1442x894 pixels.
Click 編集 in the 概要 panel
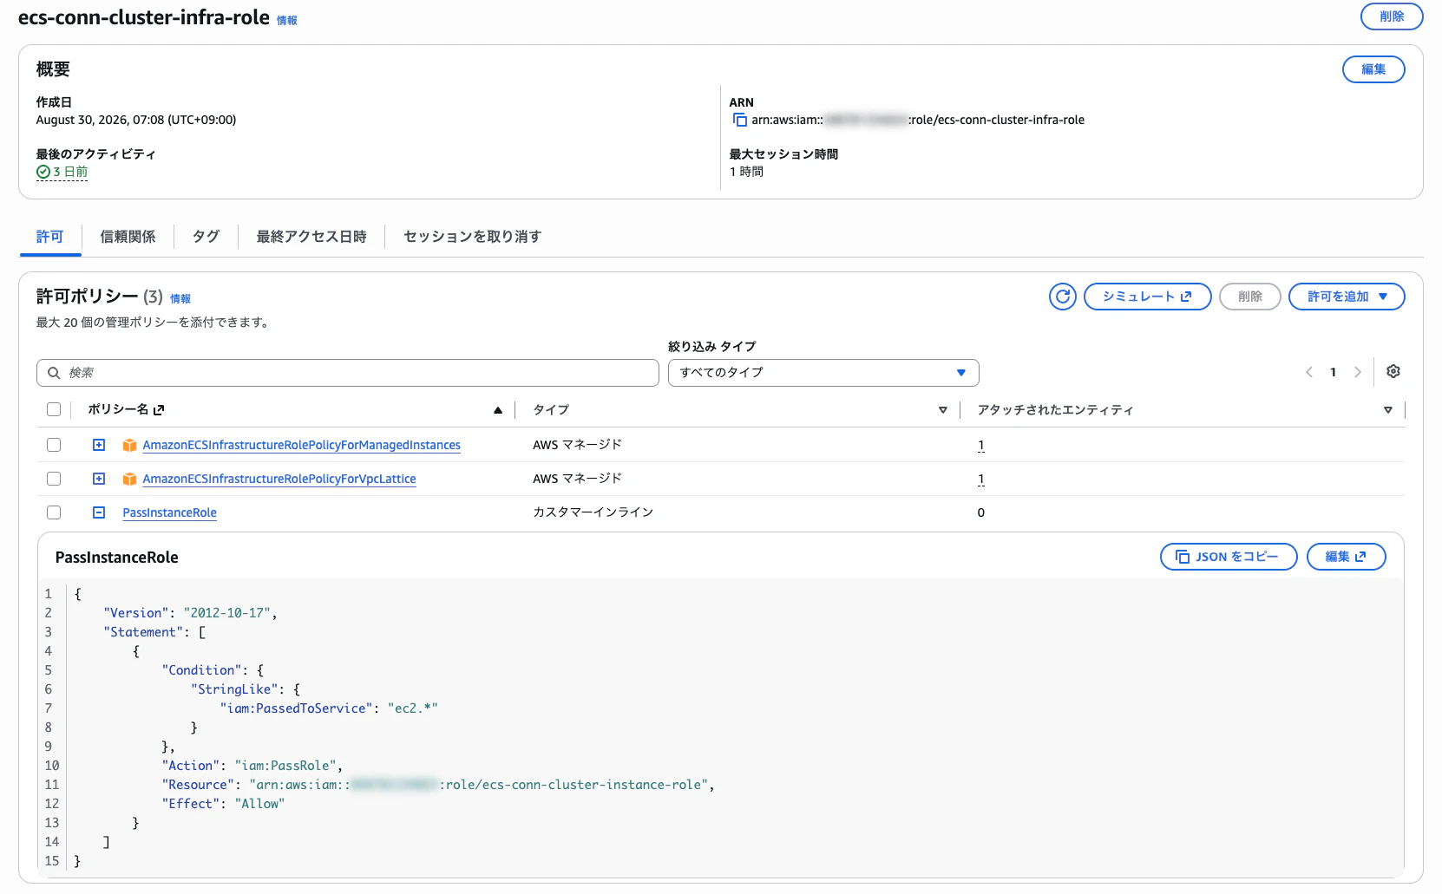pyautogui.click(x=1373, y=69)
